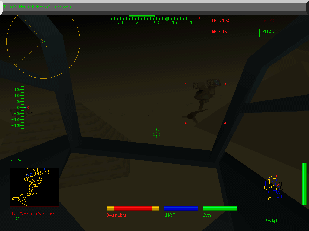309x231 pixels.
Task: Click the Kills: 1 counter text
Action: tap(17, 159)
